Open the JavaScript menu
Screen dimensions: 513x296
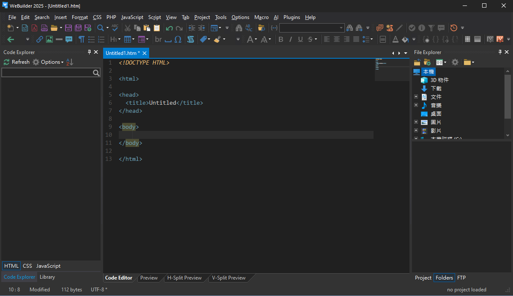[132, 17]
